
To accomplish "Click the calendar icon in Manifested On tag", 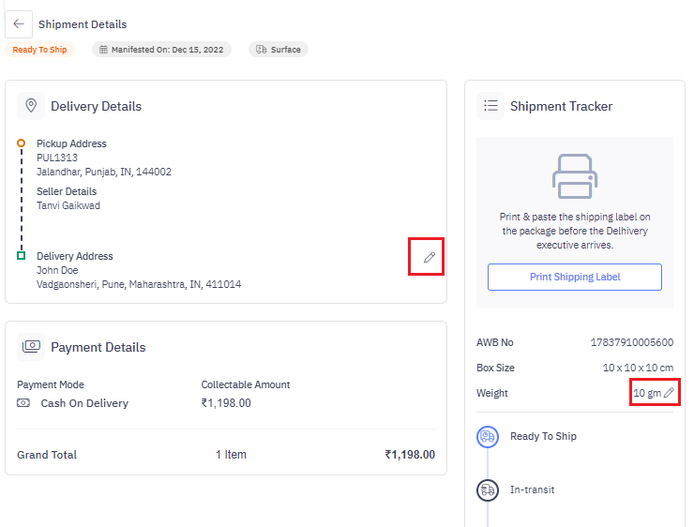I will (x=103, y=50).
